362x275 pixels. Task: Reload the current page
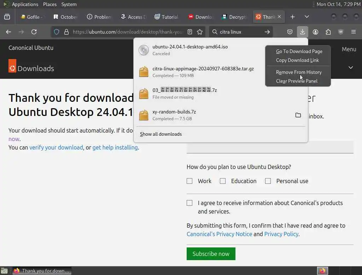(x=34, y=32)
